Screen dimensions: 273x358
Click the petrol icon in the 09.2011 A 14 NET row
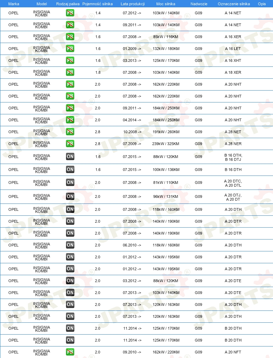pyautogui.click(x=70, y=25)
